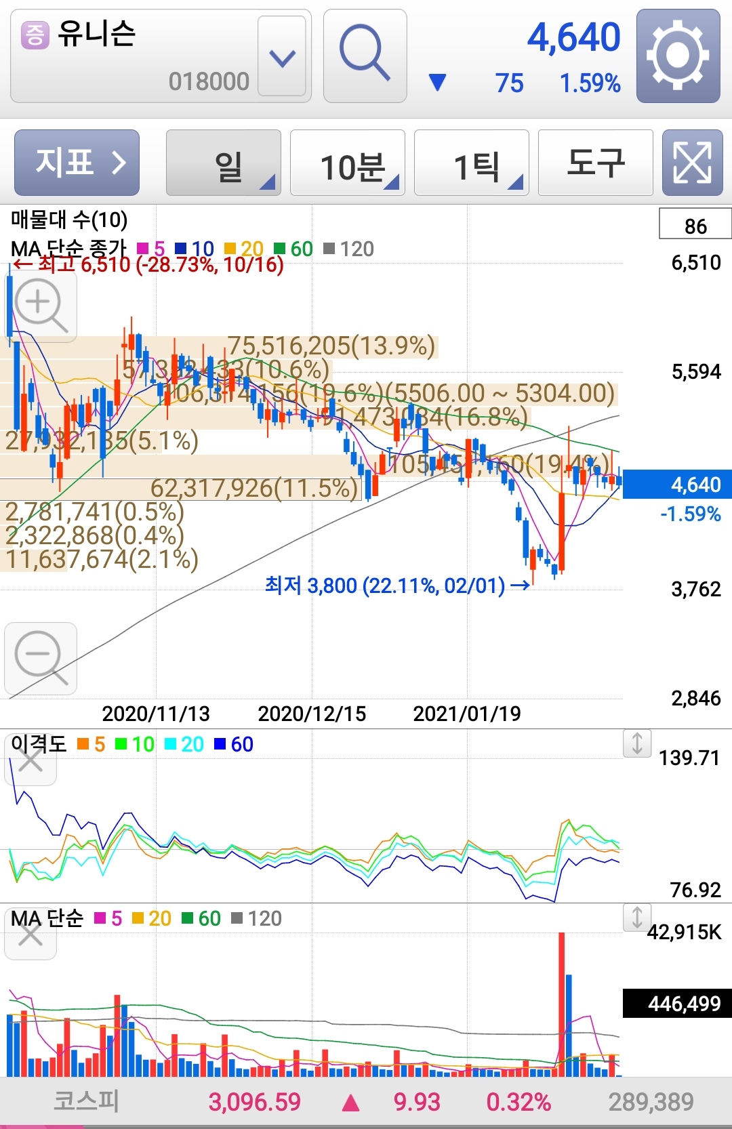Tap the volume profile 62,317,926(11.5%) label
The height and width of the screenshot is (1129, 732).
coord(254,488)
